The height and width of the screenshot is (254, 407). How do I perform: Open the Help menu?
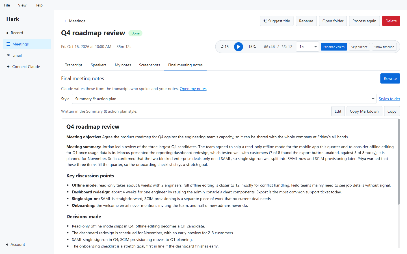tap(38, 5)
